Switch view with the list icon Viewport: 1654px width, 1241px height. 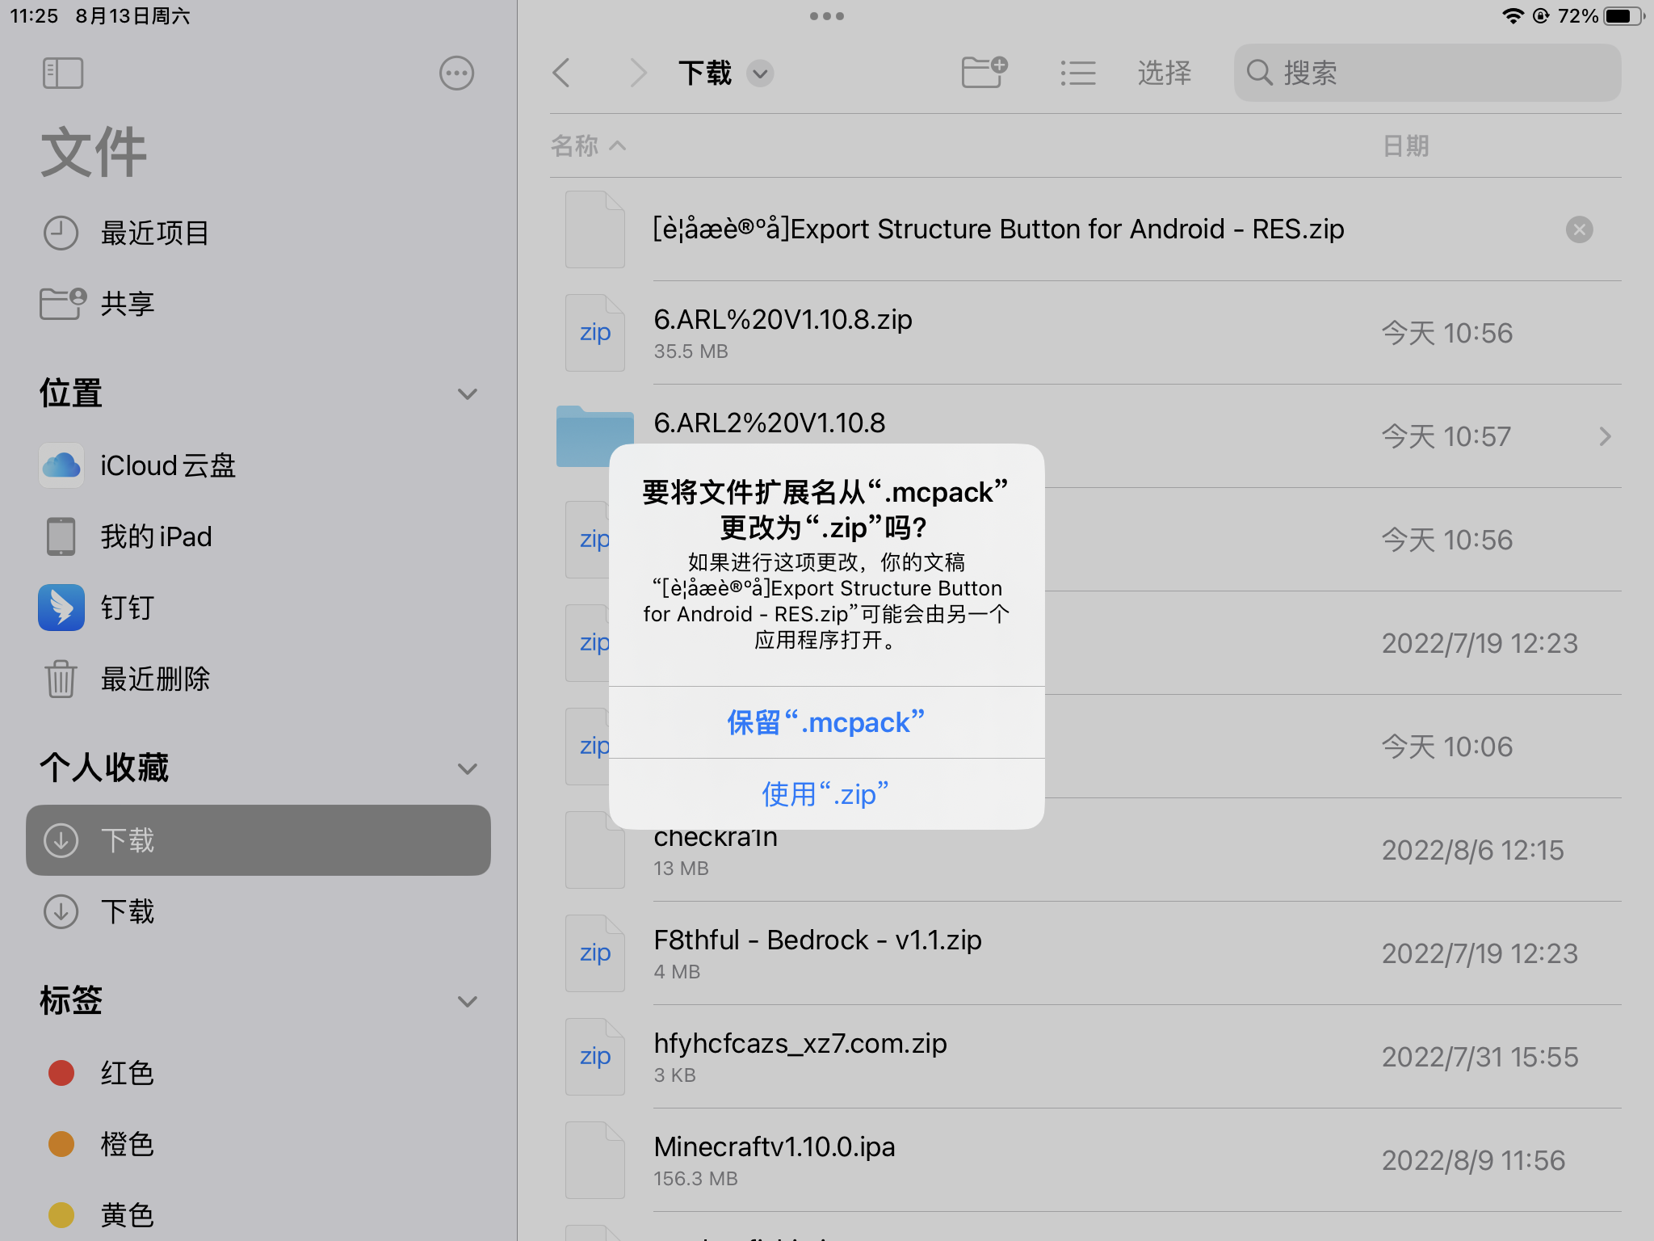[x=1078, y=73]
